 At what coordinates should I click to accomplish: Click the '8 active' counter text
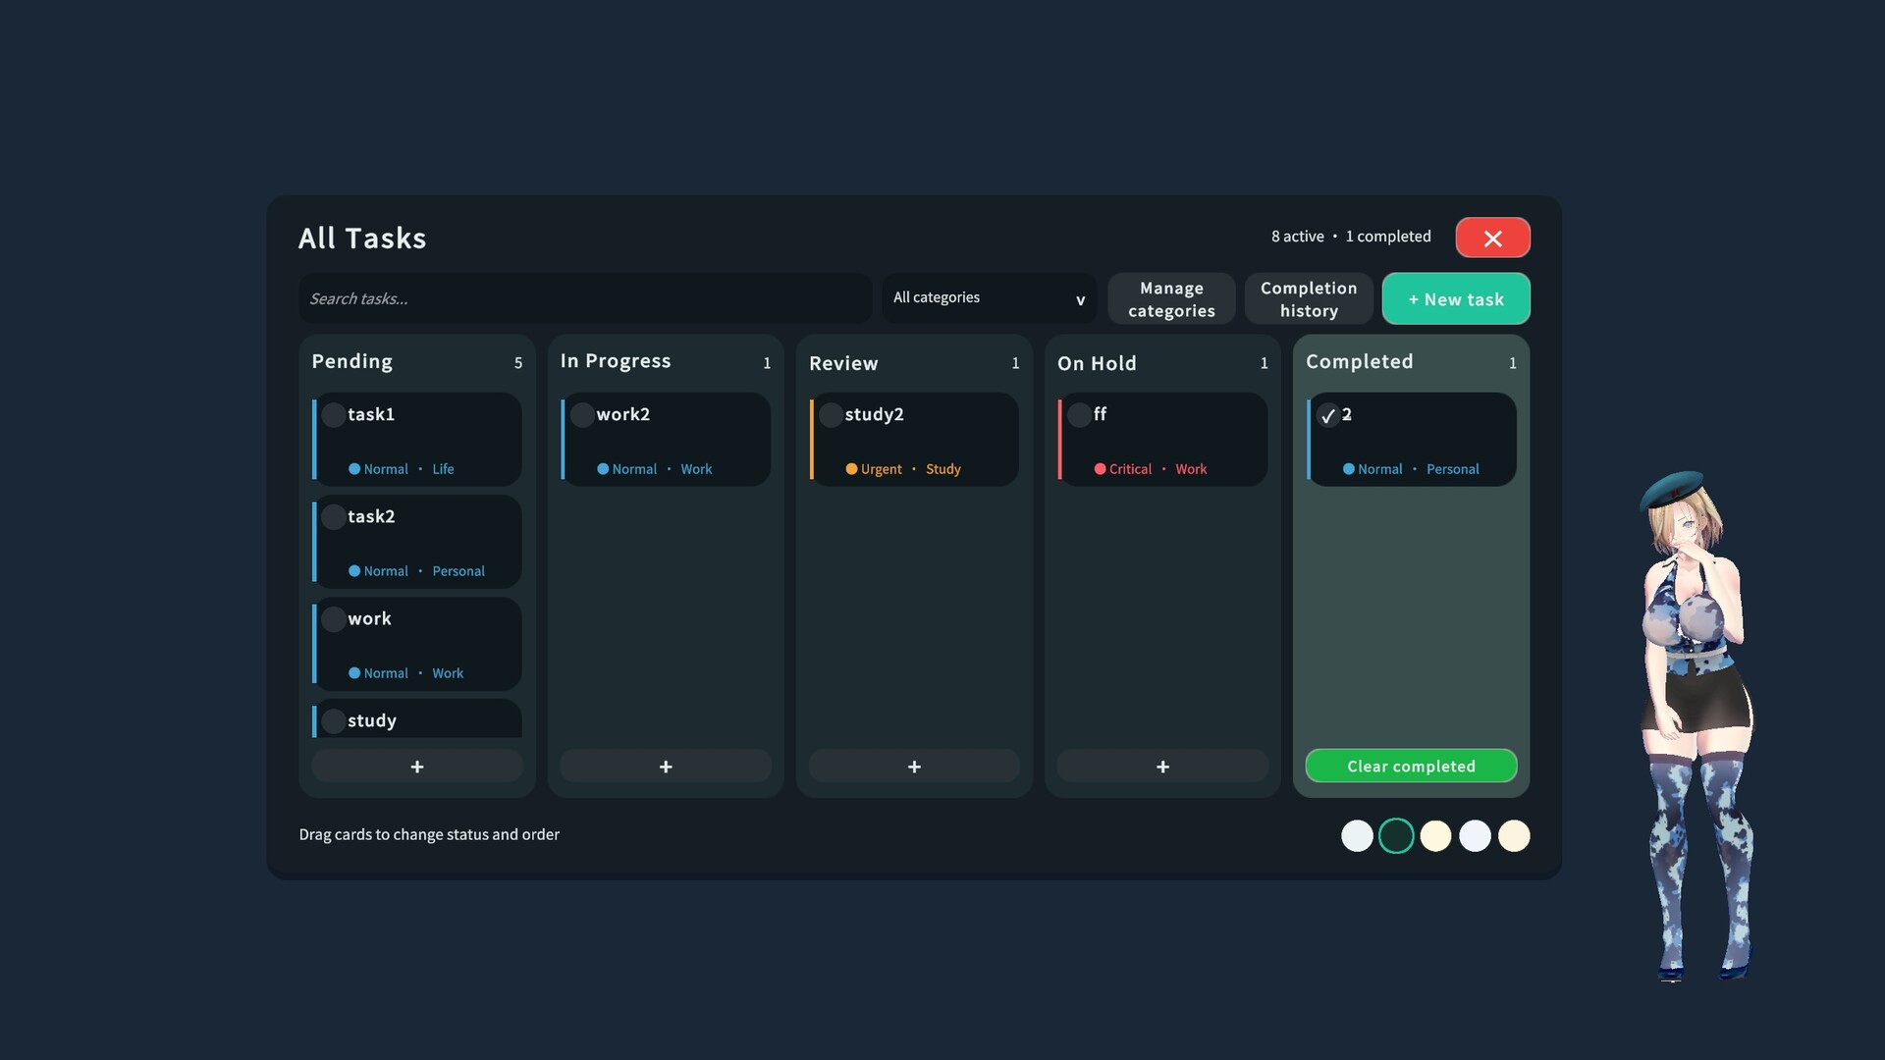[x=1297, y=237]
